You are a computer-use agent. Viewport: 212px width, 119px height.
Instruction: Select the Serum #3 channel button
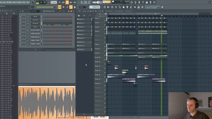point(35,23)
